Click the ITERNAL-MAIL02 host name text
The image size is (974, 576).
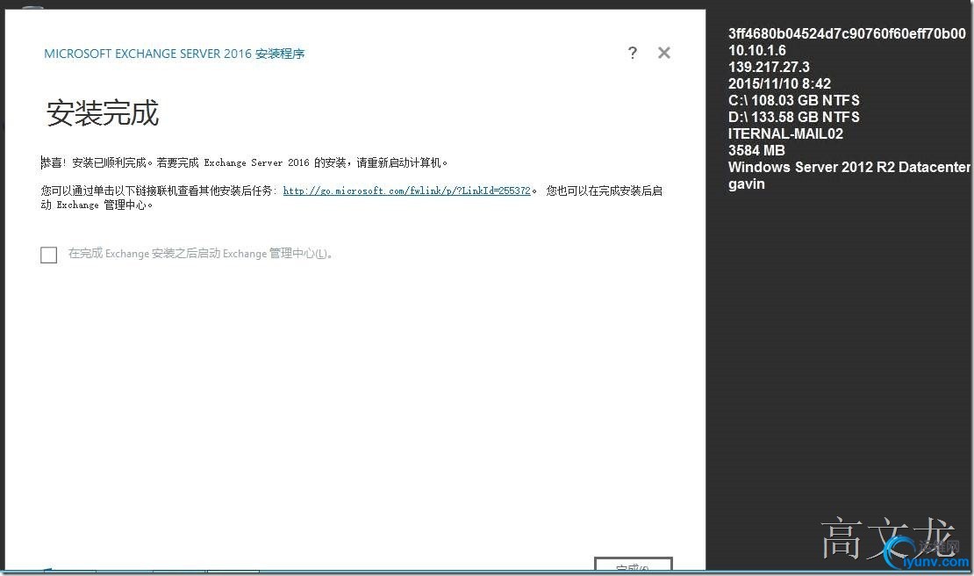click(786, 133)
